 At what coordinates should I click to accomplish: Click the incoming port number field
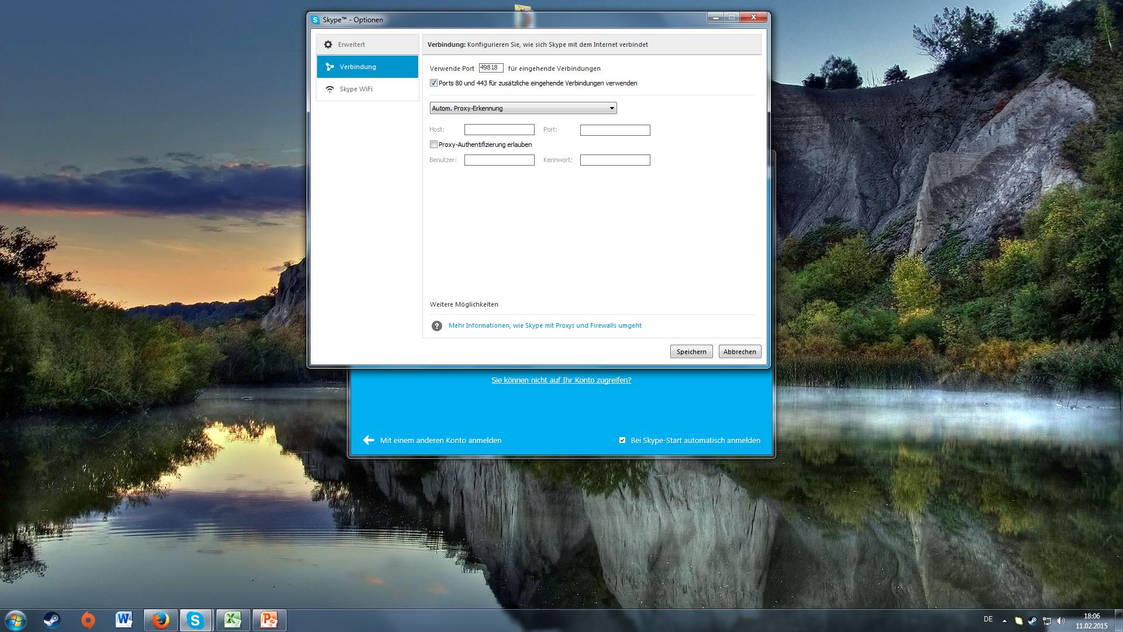coord(490,68)
